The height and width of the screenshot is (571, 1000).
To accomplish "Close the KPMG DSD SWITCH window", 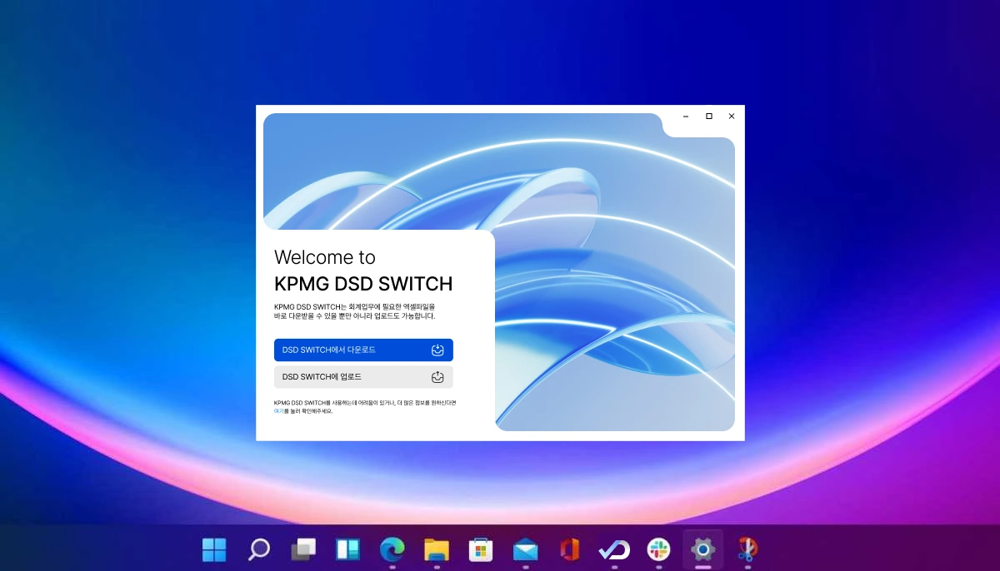I will [x=732, y=117].
